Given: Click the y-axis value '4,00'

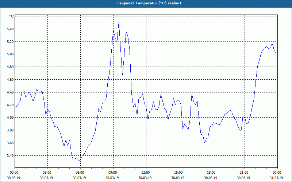Looking at the screenshot, I should coord(11,118).
